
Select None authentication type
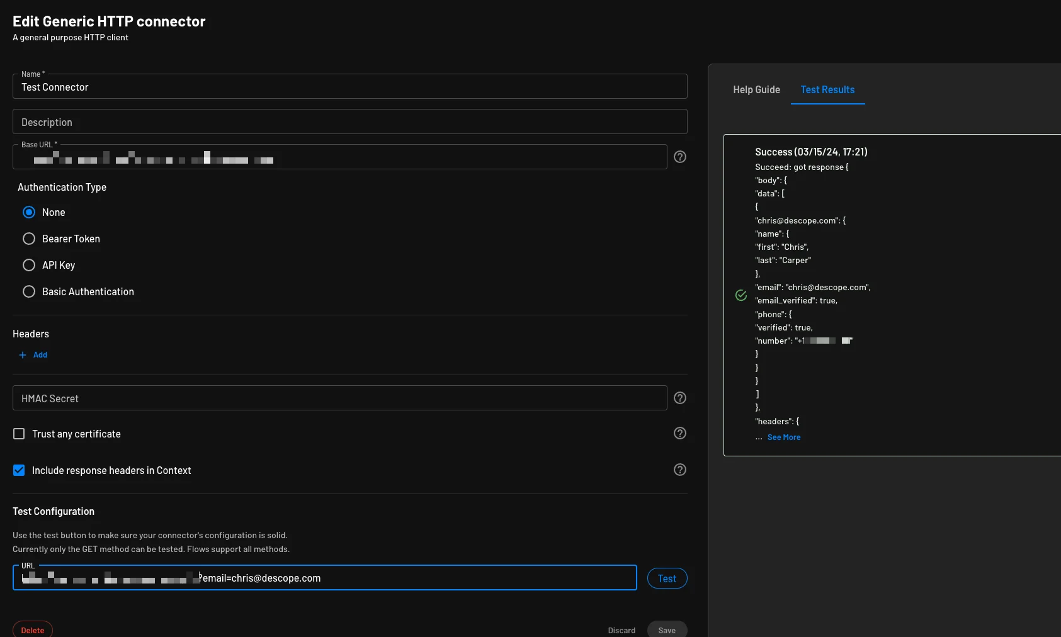point(29,212)
